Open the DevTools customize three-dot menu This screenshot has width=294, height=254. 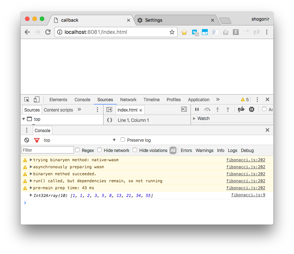(x=257, y=99)
